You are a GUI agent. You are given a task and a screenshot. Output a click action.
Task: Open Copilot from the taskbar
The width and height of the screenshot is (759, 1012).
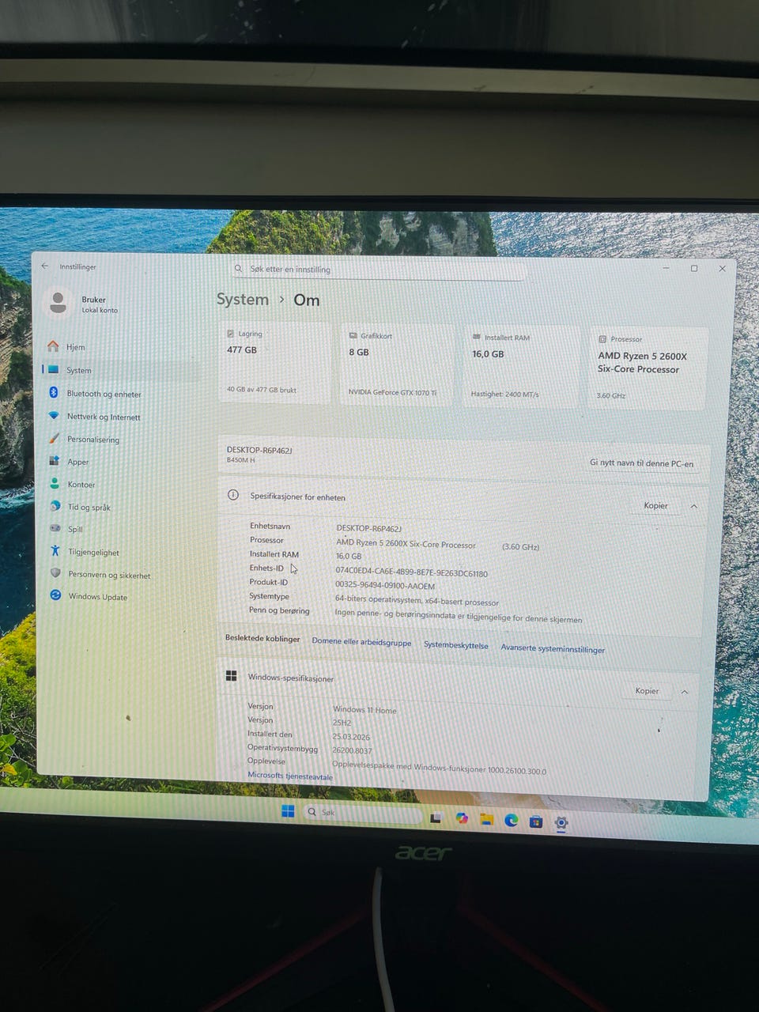[462, 818]
